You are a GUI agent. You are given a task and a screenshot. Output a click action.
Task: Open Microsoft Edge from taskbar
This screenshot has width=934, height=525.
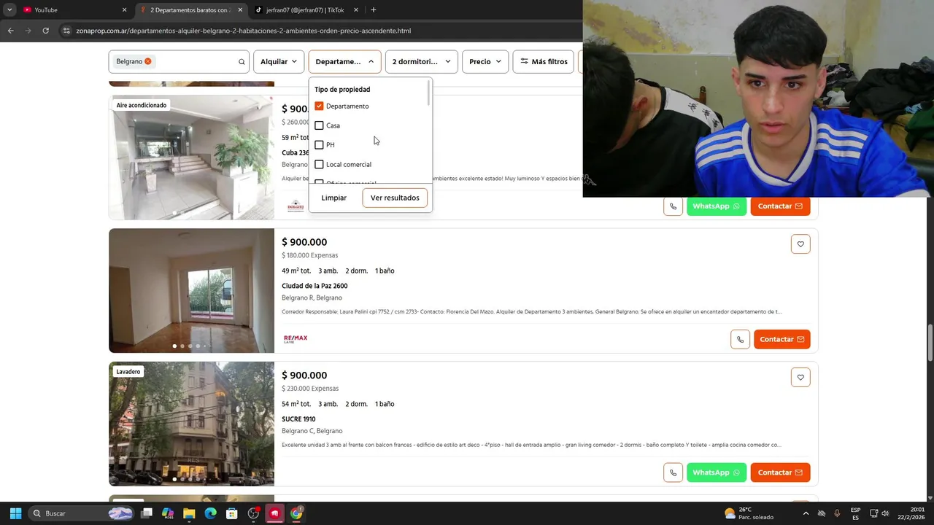tap(210, 513)
